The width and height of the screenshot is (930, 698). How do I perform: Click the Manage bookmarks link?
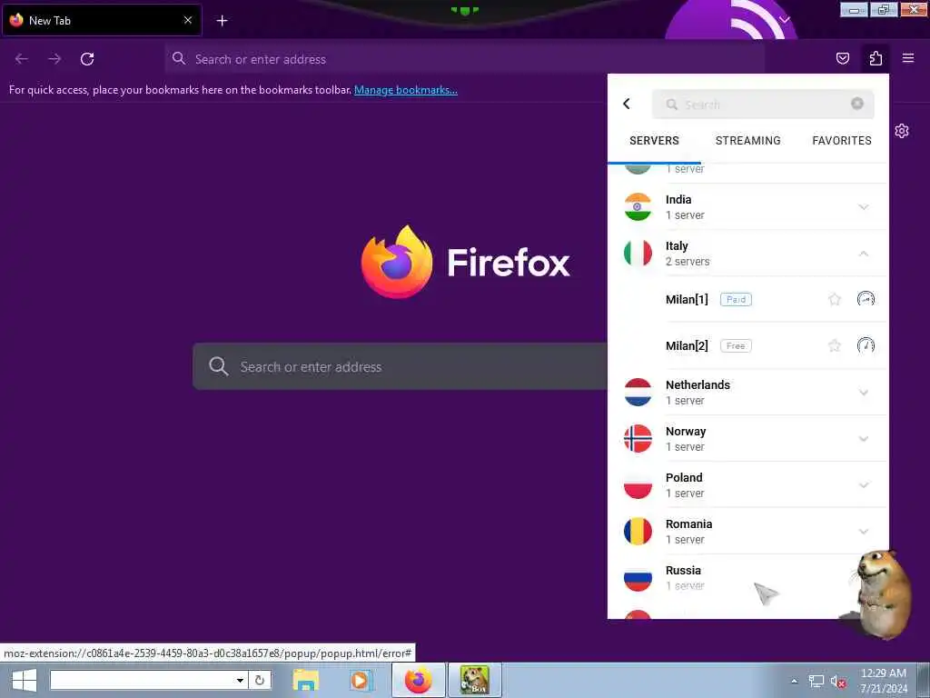[406, 90]
